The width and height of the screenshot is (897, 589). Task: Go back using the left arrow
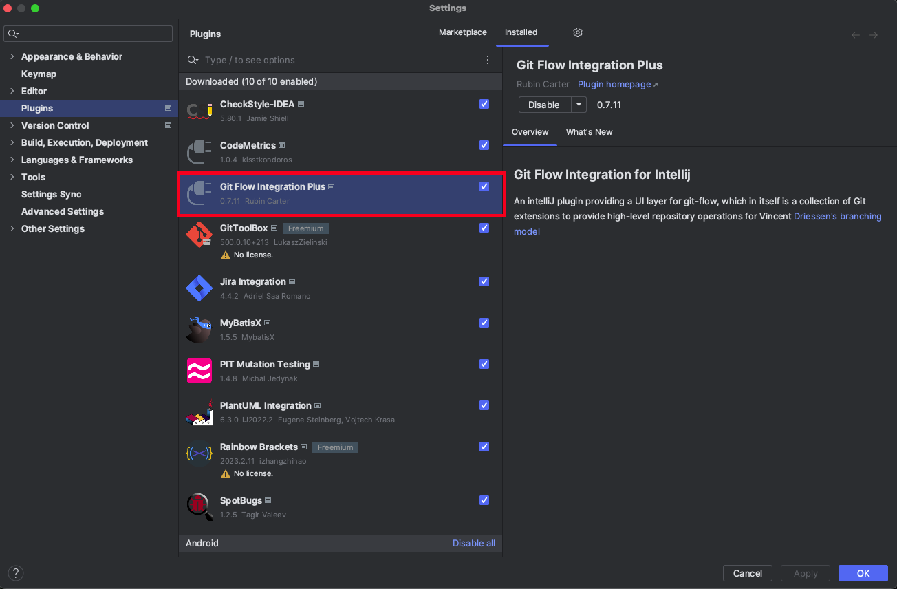[856, 34]
